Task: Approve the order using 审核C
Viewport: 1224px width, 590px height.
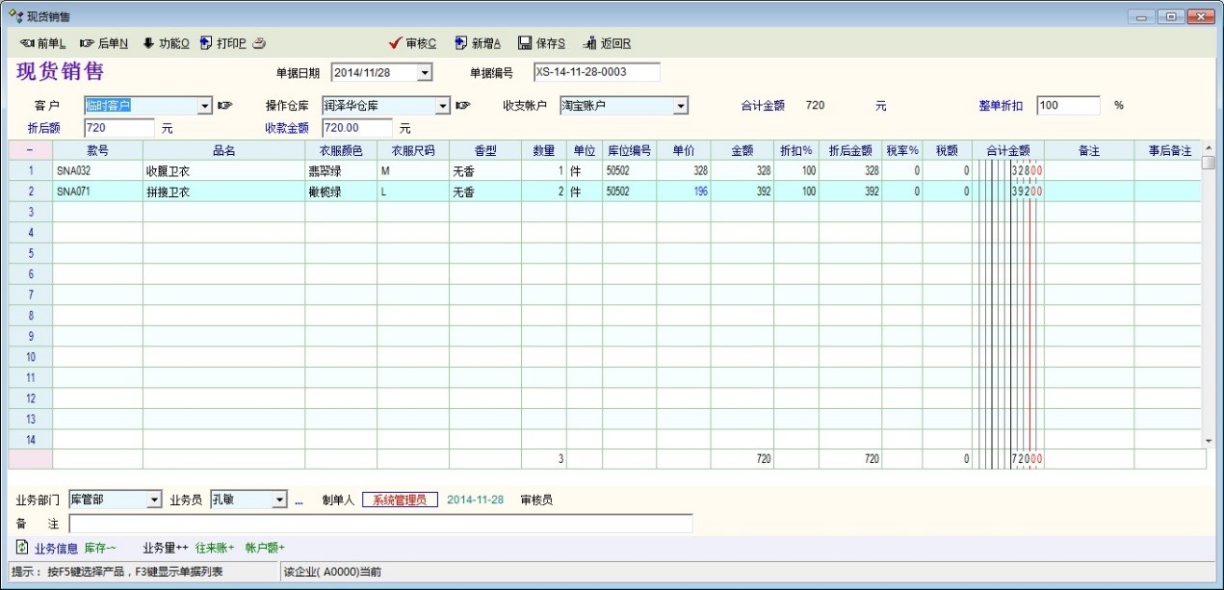Action: point(412,43)
